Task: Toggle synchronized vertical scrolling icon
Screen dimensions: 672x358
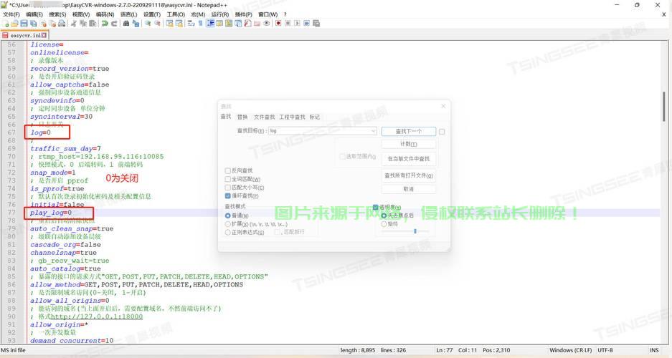Action: coord(170,24)
